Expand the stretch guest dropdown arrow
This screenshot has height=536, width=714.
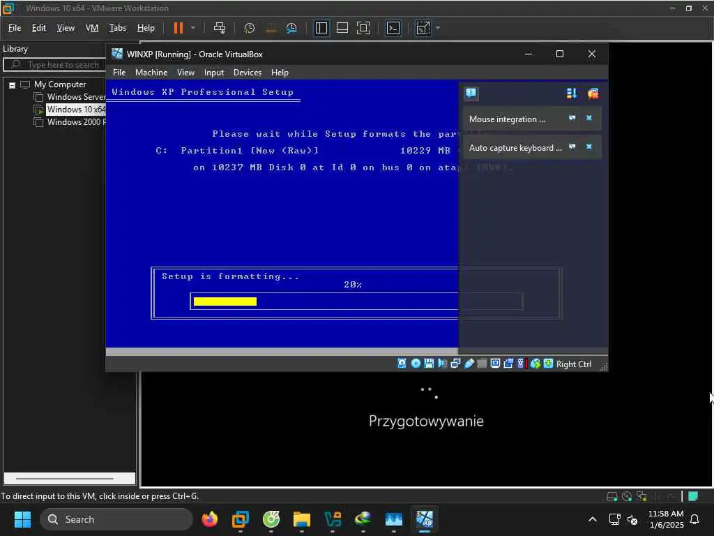click(x=438, y=28)
